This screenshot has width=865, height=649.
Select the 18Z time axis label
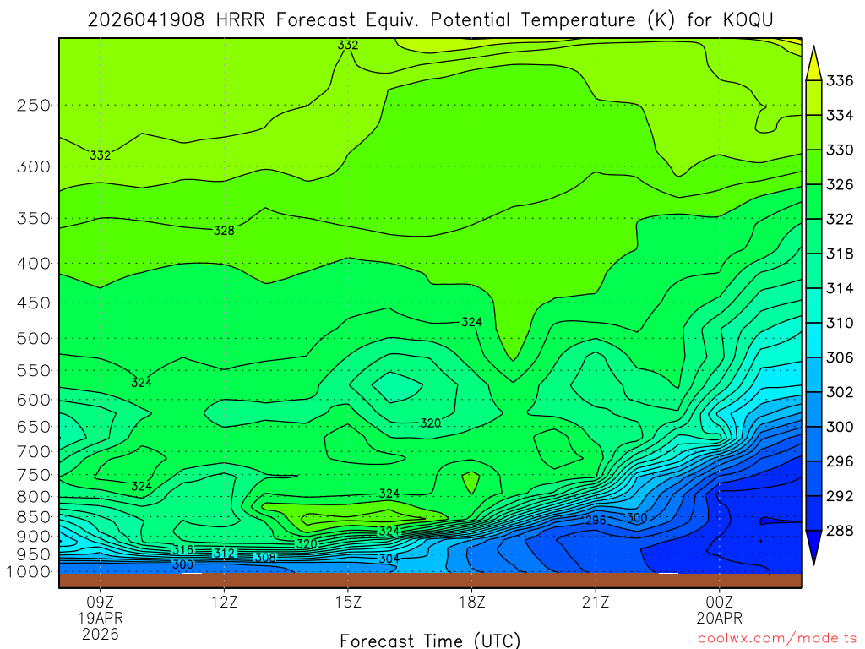[472, 602]
